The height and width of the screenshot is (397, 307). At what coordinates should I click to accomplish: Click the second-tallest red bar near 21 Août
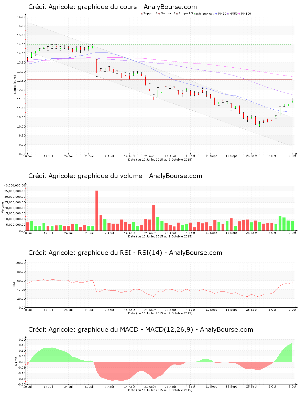(154, 217)
